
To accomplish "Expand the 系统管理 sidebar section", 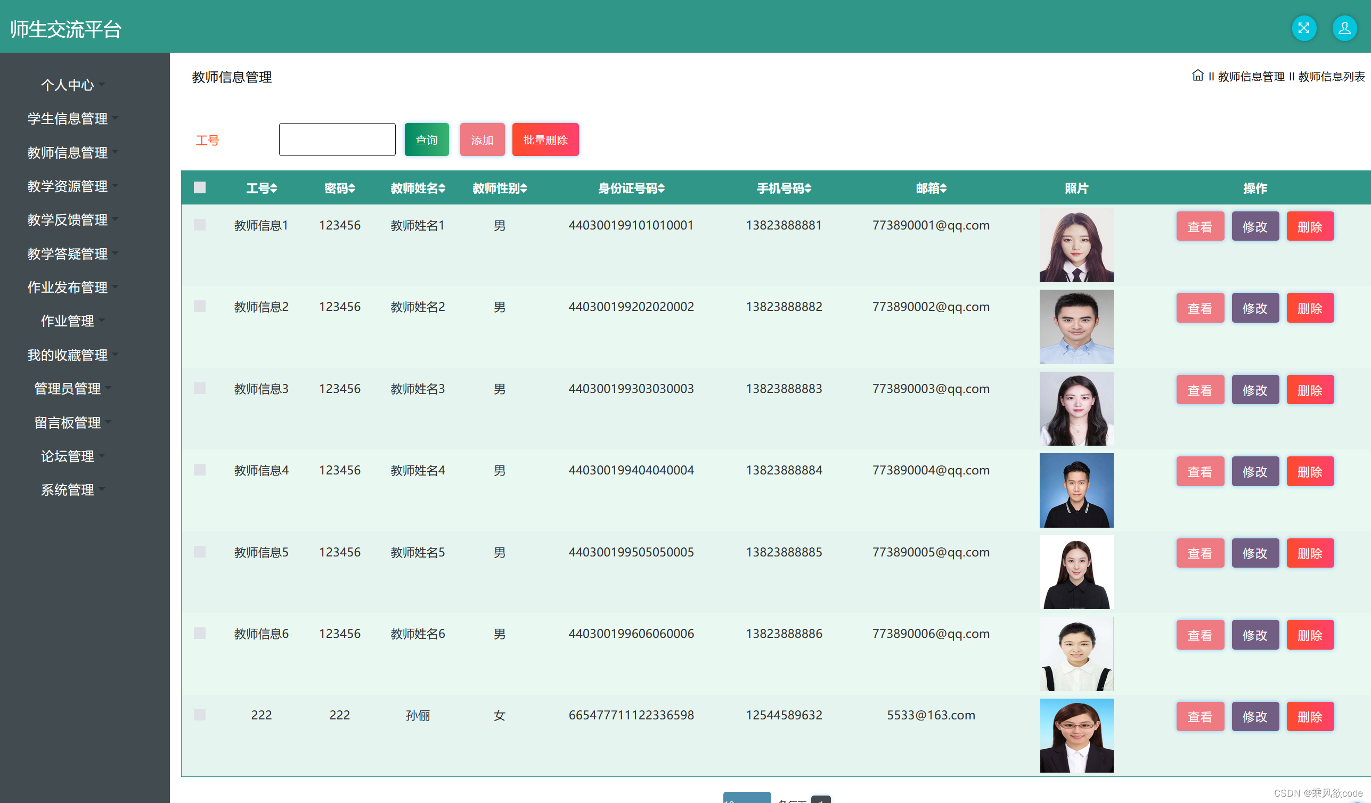I will click(x=68, y=490).
